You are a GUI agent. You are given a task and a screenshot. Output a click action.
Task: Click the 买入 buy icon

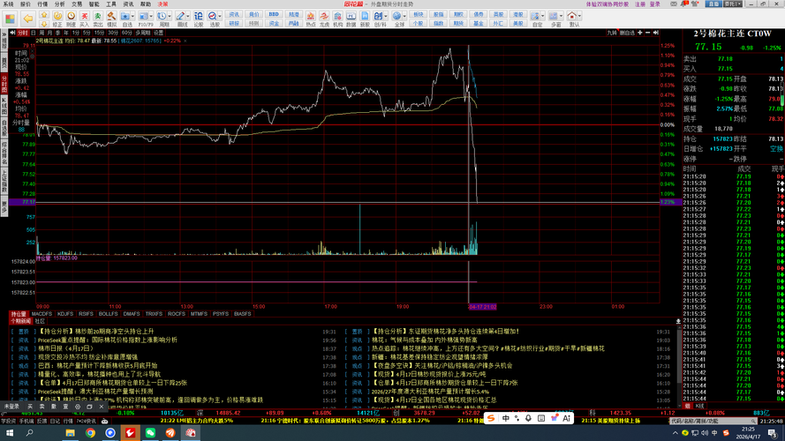pyautogui.click(x=85, y=16)
